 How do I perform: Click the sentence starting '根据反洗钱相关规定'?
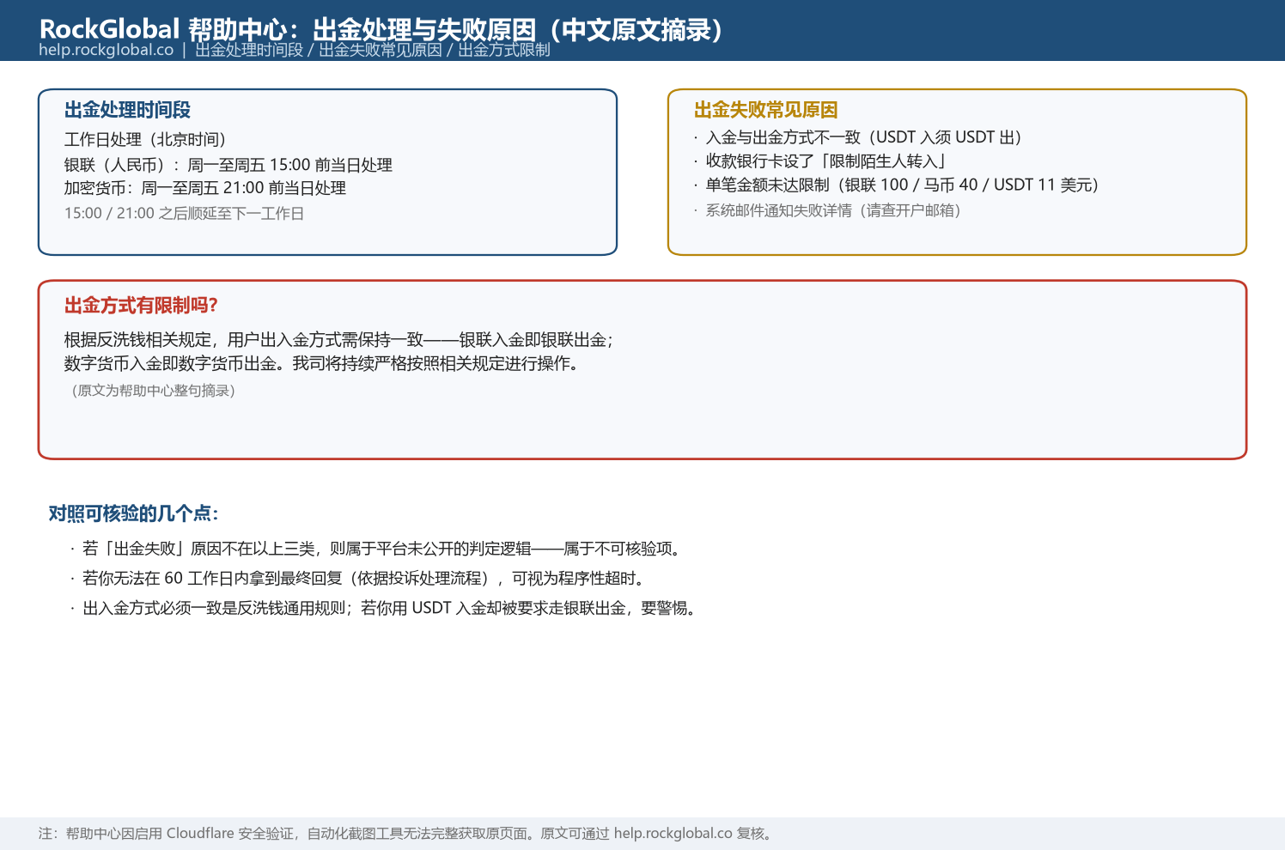pyautogui.click(x=339, y=340)
